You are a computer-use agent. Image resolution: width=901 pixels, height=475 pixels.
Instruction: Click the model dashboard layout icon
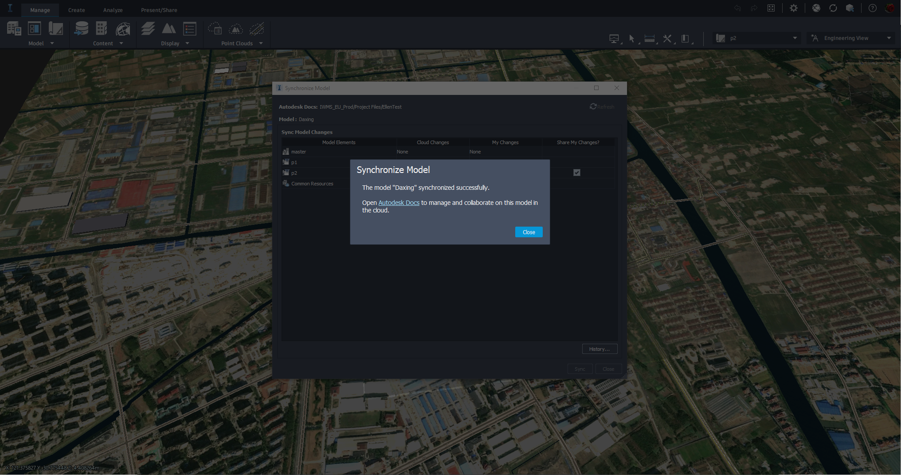pos(34,29)
